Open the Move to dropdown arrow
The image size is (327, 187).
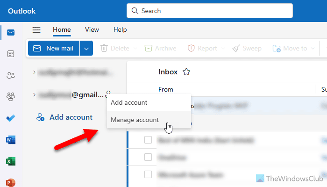coord(313,48)
